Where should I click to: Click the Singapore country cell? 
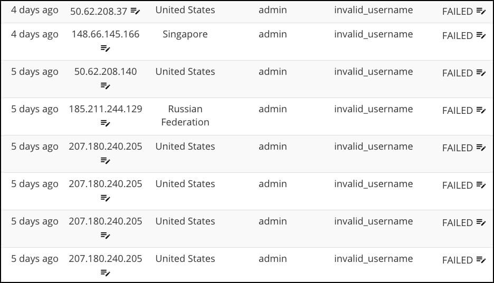coord(185,34)
